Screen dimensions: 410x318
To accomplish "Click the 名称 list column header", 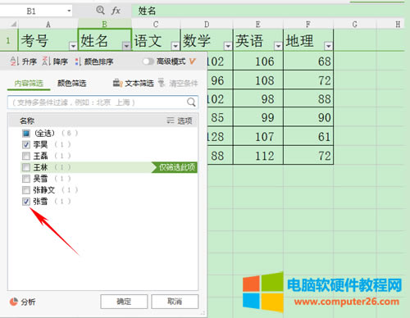I will [x=27, y=120].
